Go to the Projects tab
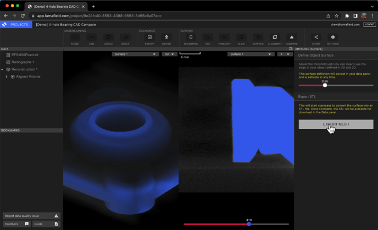 point(16,24)
